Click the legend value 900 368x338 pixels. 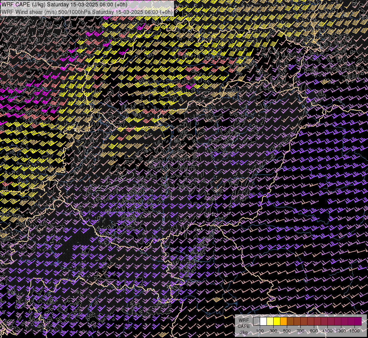314,331
